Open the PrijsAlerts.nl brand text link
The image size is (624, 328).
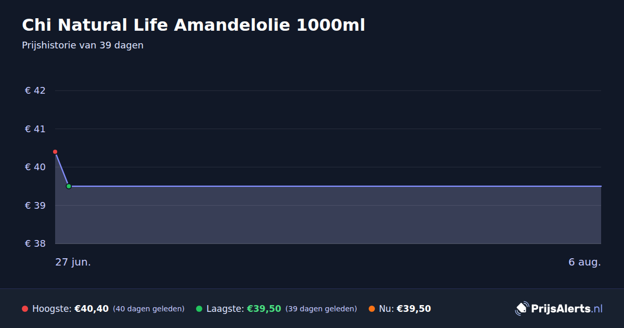(567, 309)
